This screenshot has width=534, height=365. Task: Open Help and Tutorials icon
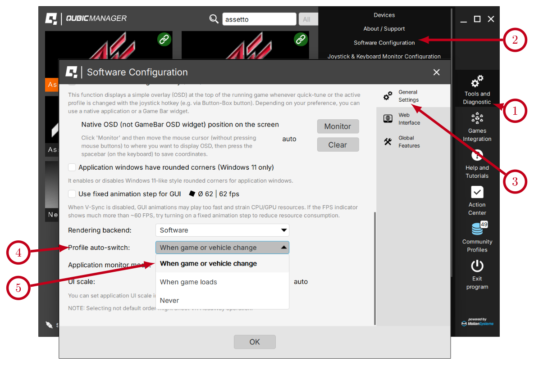click(477, 156)
